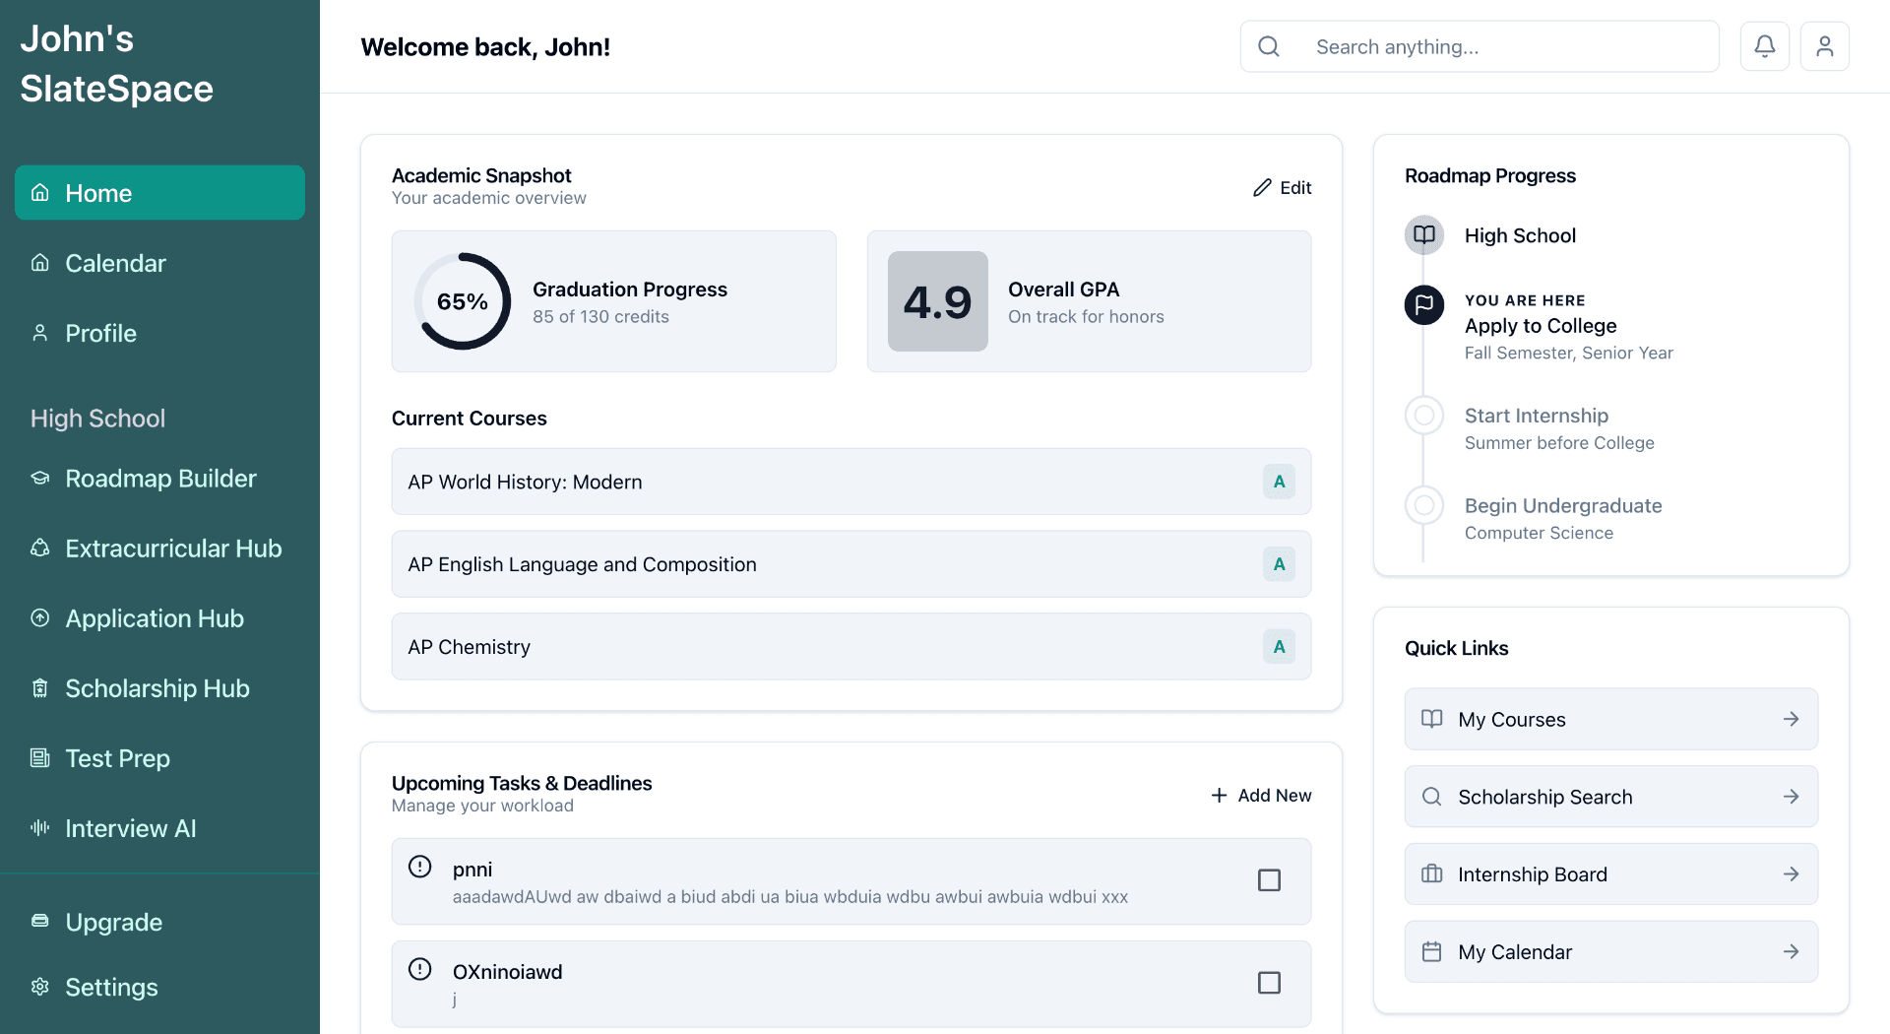Click the Extracurricular Hub icon
1890x1034 pixels.
[39, 549]
